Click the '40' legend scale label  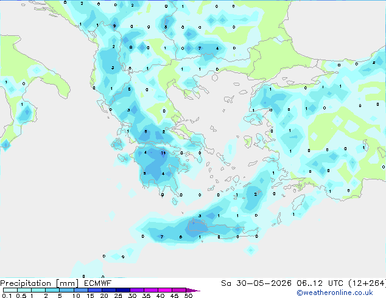coord(160,296)
